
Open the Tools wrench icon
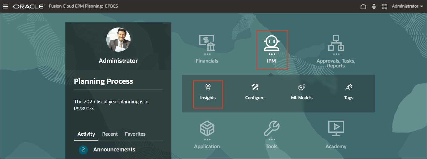tap(272, 128)
